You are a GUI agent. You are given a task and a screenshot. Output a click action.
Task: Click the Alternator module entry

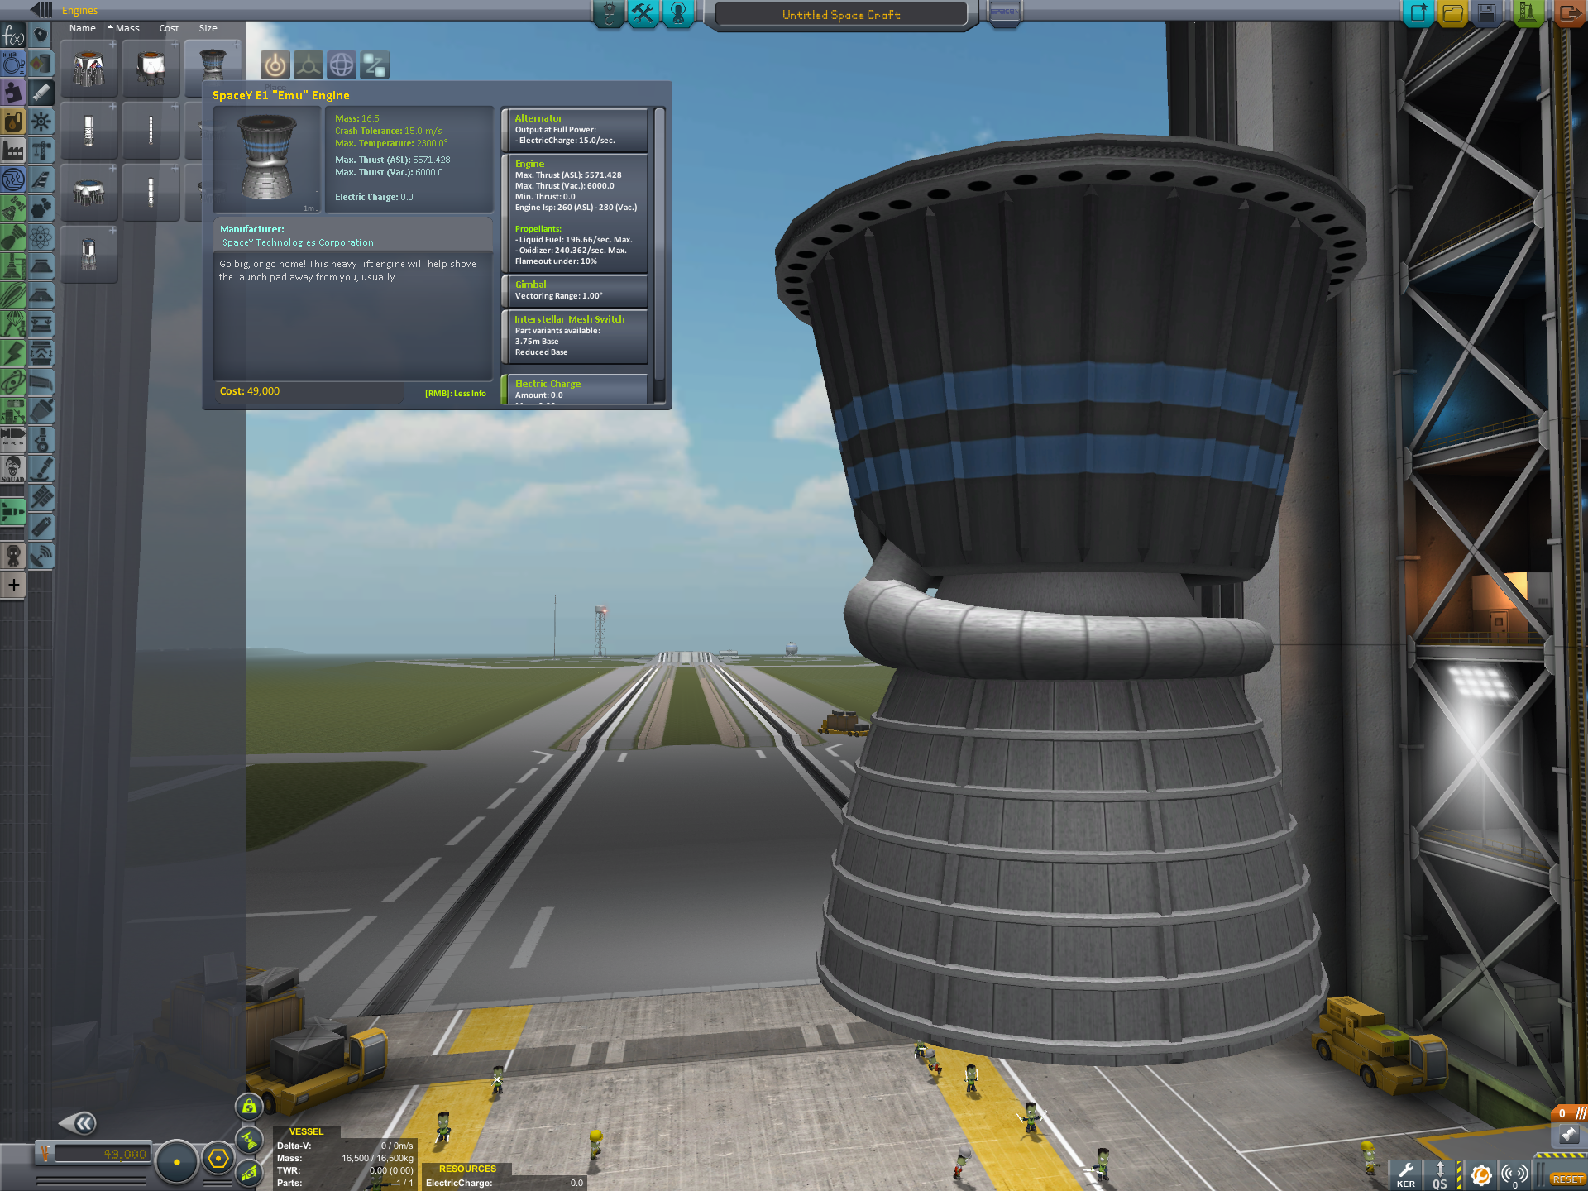pos(575,129)
